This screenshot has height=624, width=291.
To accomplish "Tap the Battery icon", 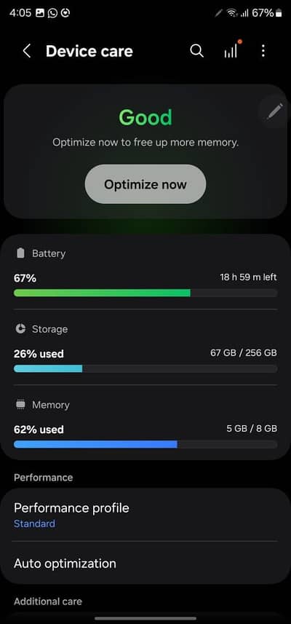I will coord(20,253).
